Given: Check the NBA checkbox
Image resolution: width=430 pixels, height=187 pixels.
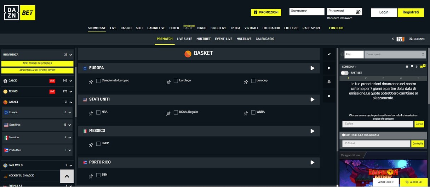Looking at the screenshot, I should [98, 112].
